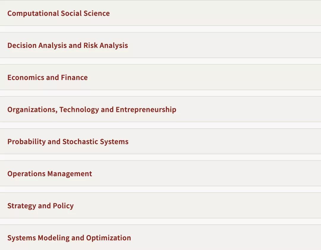321x250 pixels.
Task: Click the 'Strategy and Policy' heading text
Action: [x=41, y=206]
